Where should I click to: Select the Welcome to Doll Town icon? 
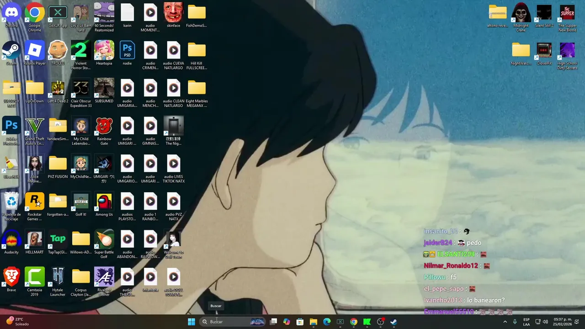(173, 244)
